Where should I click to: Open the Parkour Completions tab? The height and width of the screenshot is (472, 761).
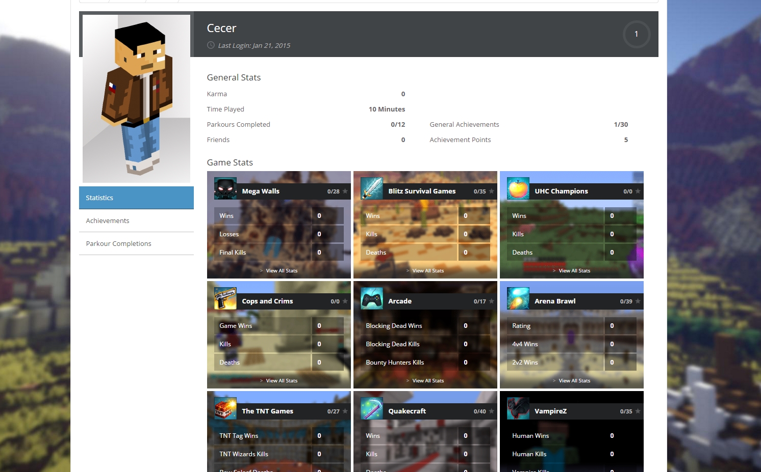[136, 243]
